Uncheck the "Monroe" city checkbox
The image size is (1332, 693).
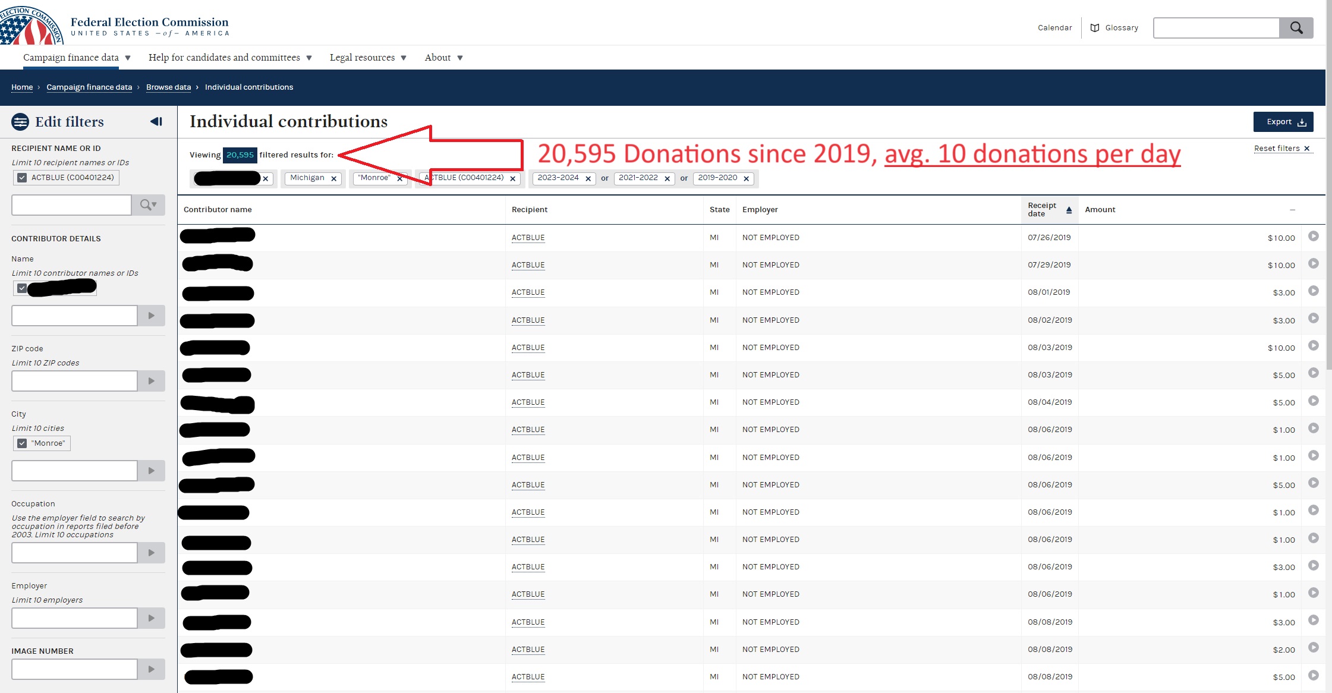tap(22, 443)
